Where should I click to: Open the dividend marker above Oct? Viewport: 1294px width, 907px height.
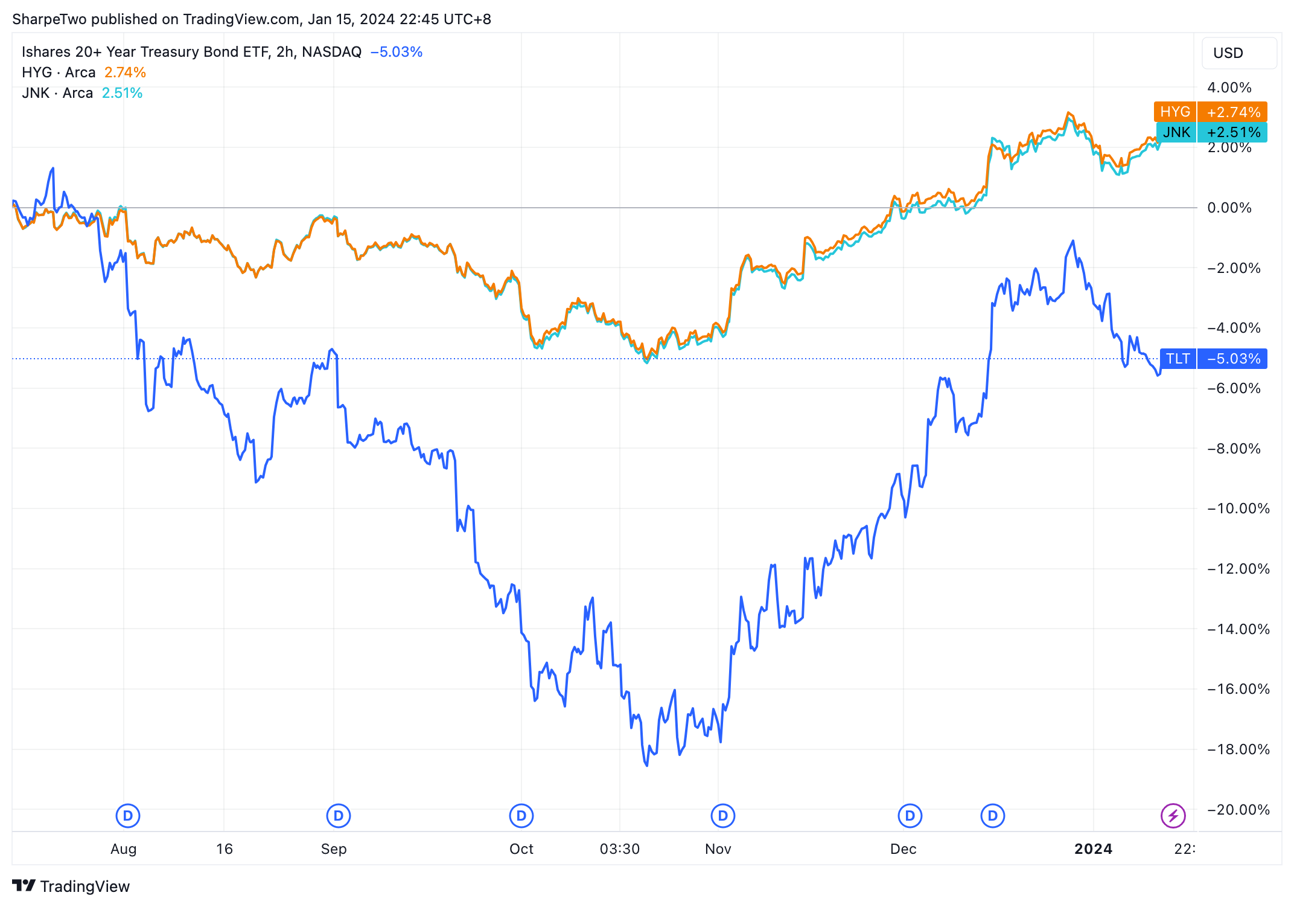(521, 816)
